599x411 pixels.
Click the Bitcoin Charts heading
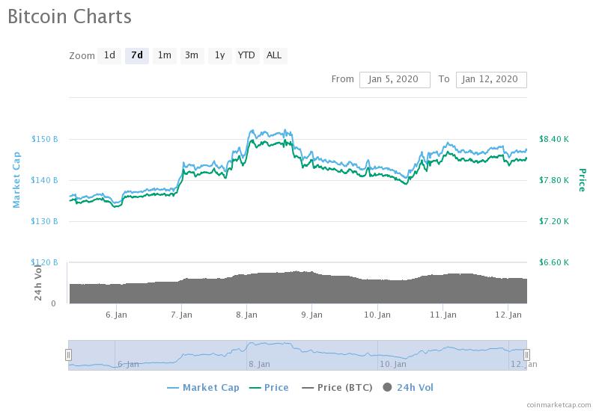tap(70, 16)
